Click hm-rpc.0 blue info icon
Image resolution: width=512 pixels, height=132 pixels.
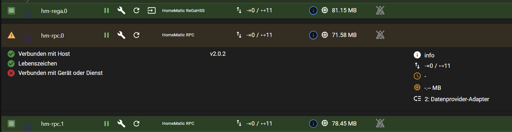(x=313, y=35)
